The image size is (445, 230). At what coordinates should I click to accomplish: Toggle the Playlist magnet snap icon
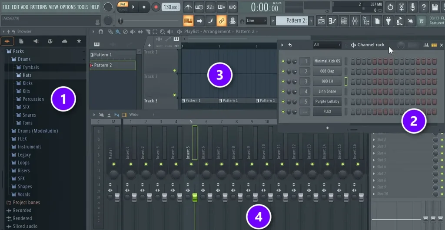click(100, 32)
